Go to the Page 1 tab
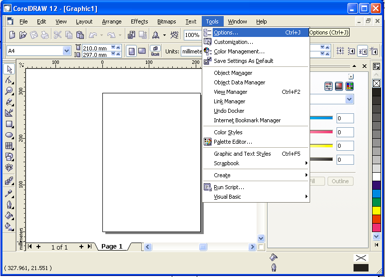Screen dimensions: 385x277 (x=112, y=247)
